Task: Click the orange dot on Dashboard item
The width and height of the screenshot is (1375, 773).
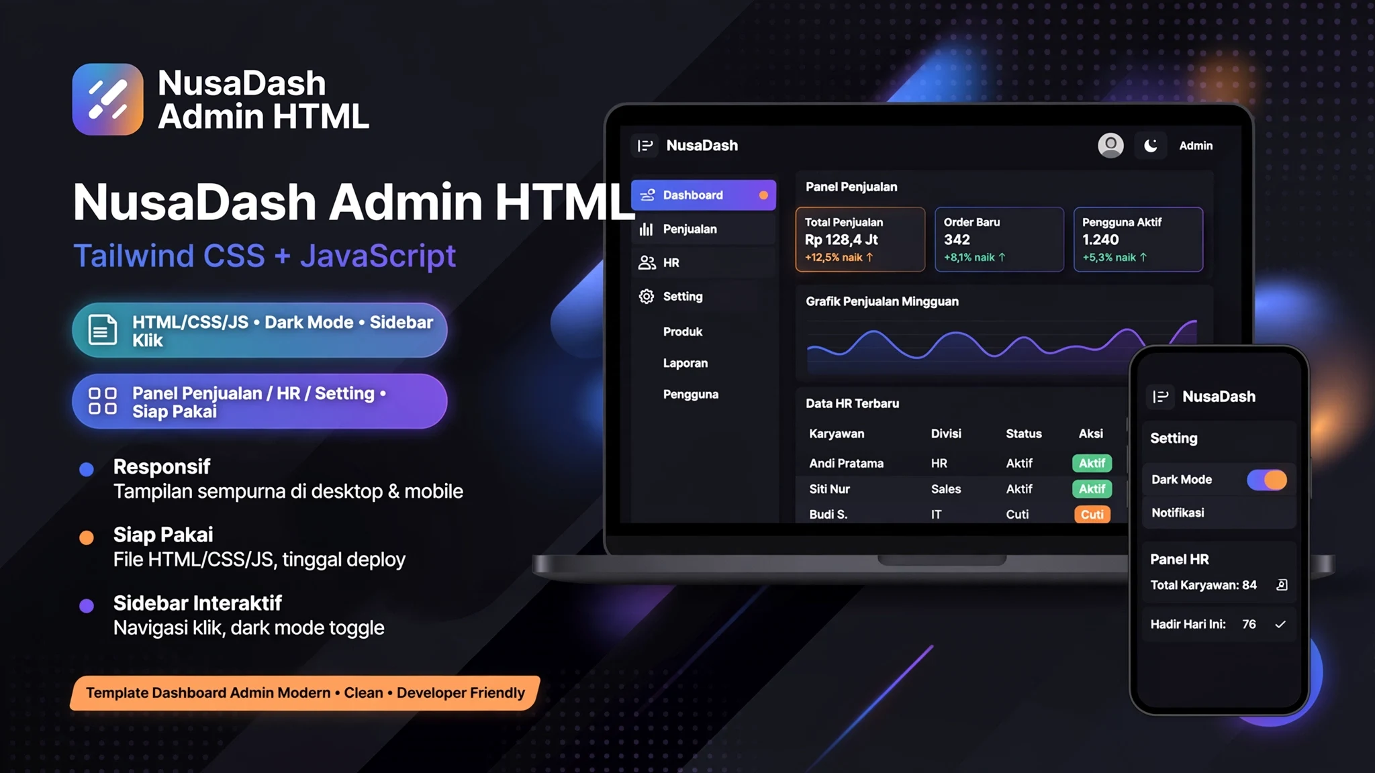Action: tap(763, 195)
